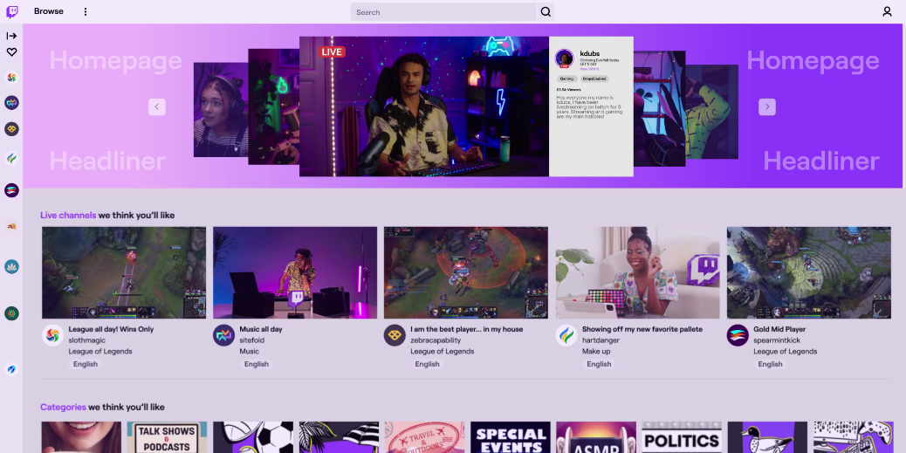Click English tag under hartdanger stream

tap(599, 364)
